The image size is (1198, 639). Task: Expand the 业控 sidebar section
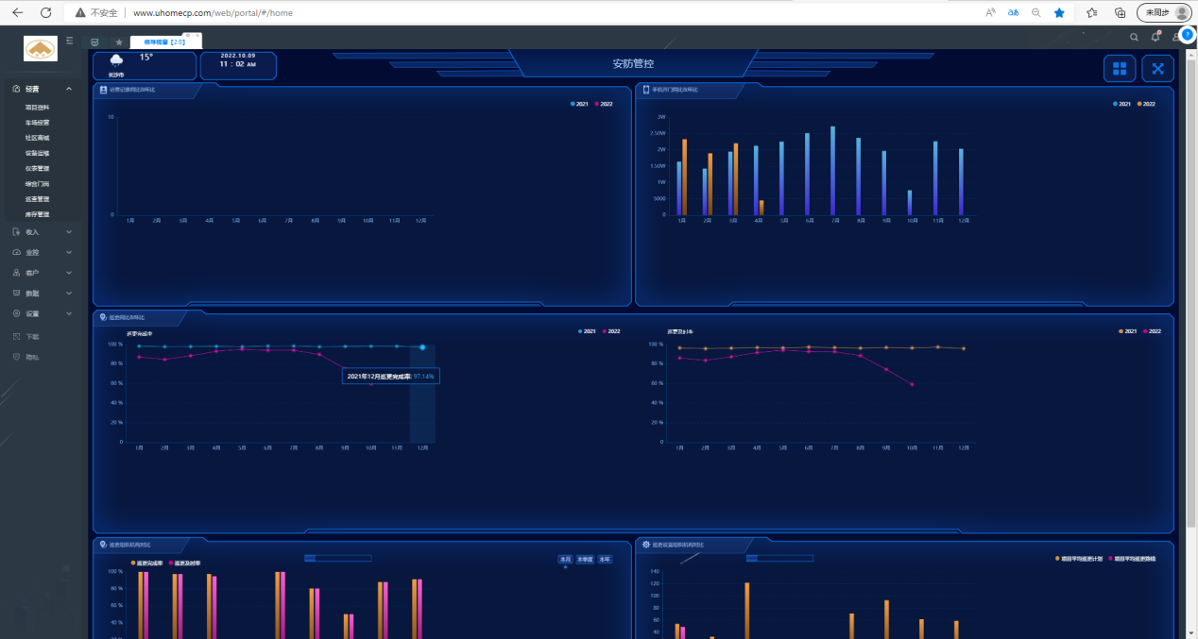pos(43,252)
